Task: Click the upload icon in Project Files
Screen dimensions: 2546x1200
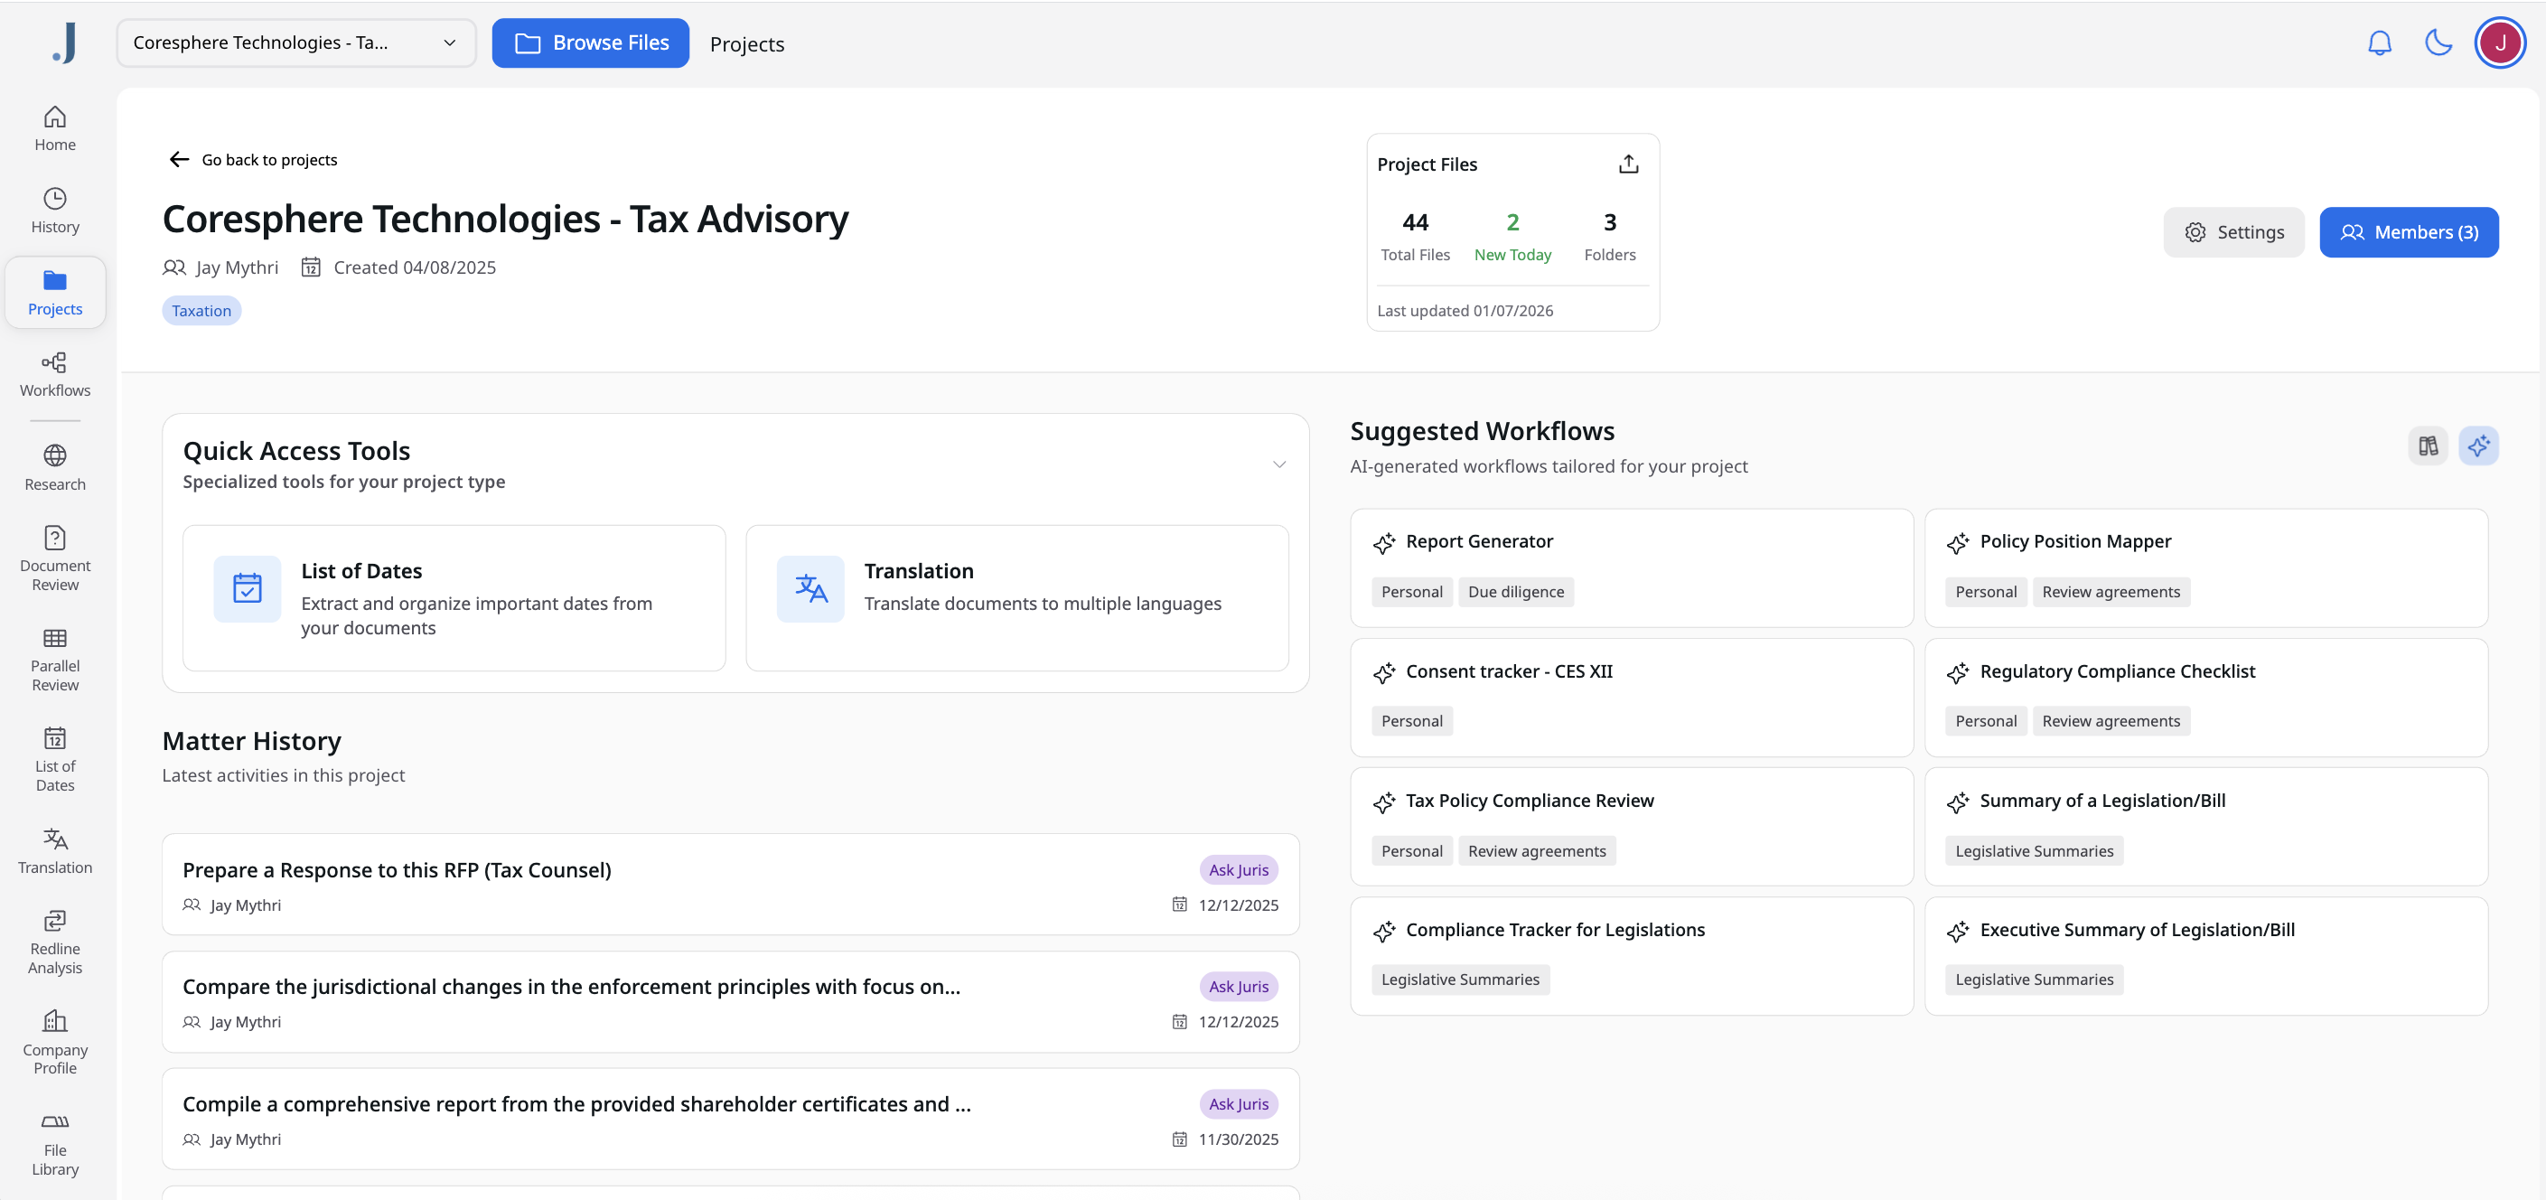Action: (1628, 164)
